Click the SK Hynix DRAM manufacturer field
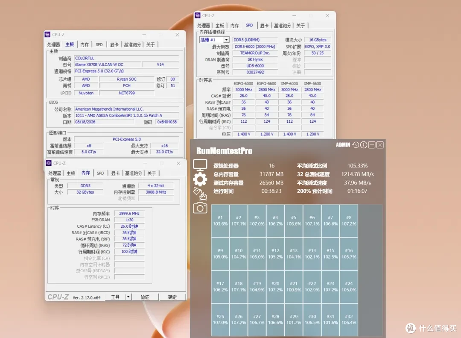Viewport: 461px width, 338px height. (255, 59)
